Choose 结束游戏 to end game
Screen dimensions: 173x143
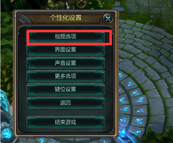tap(65, 122)
